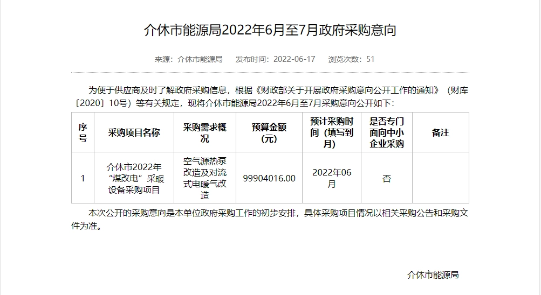This screenshot has width=541, height=295.
Task: Click the 否 cell for SME-only procurement
Action: [386, 179]
